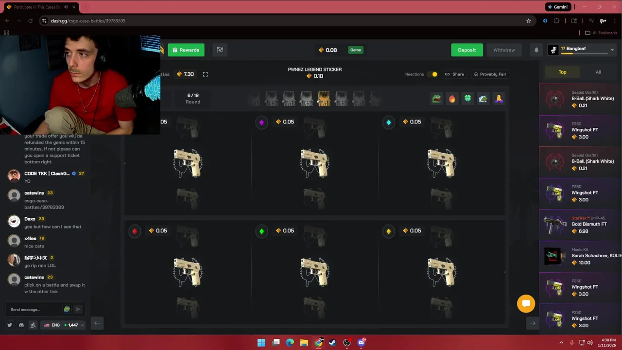
Task: Reload the page in the browser
Action: [x=30, y=21]
